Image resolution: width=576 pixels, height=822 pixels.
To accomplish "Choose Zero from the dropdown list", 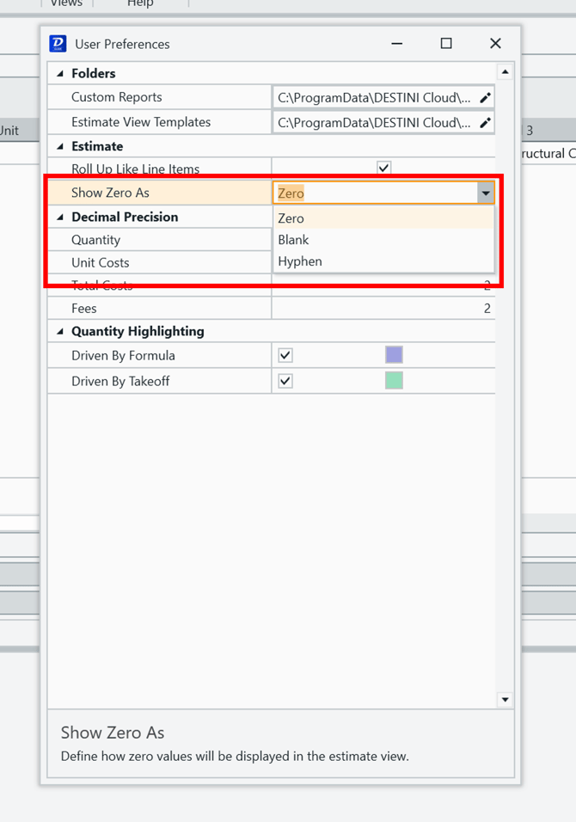I will click(383, 218).
